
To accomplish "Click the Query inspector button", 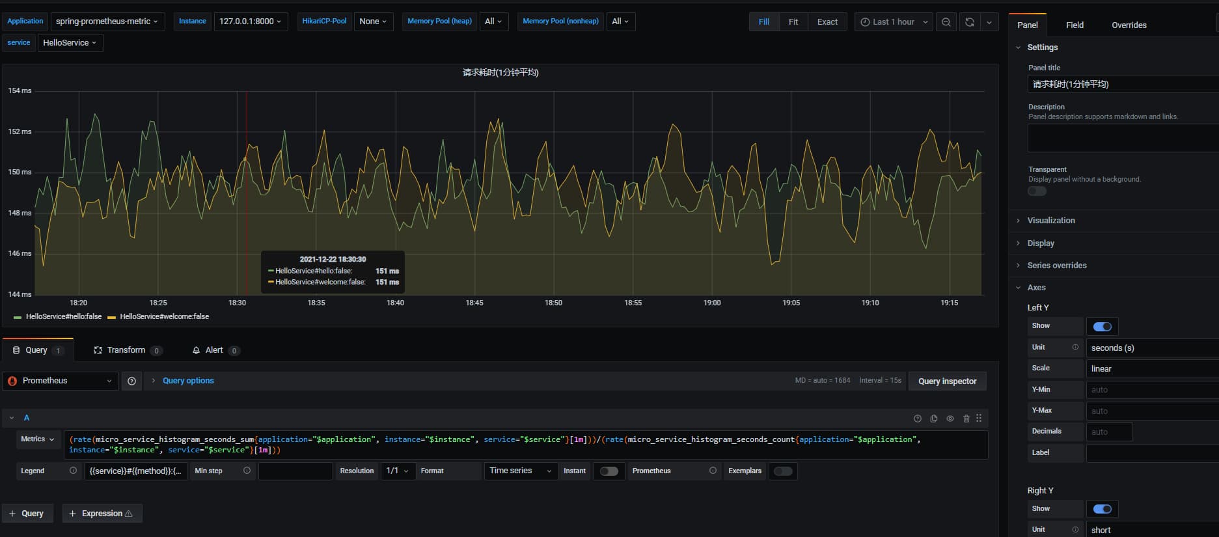I will pos(947,381).
